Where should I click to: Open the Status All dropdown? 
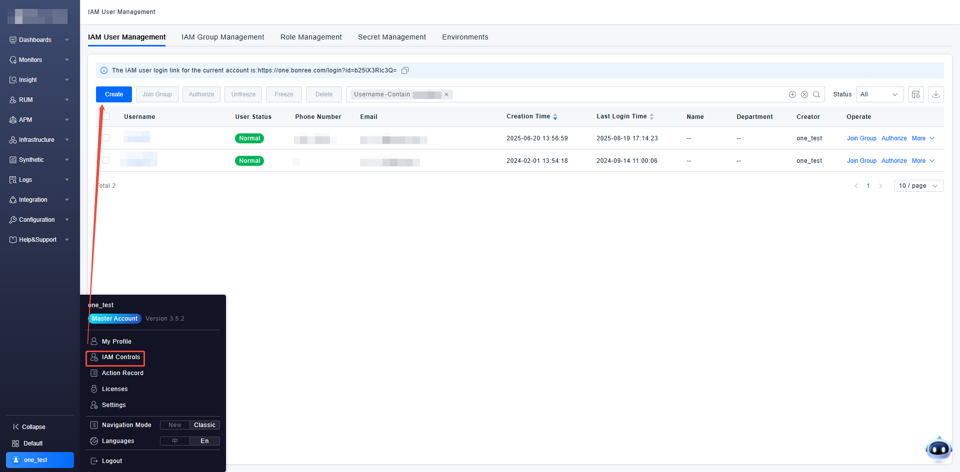click(x=879, y=94)
